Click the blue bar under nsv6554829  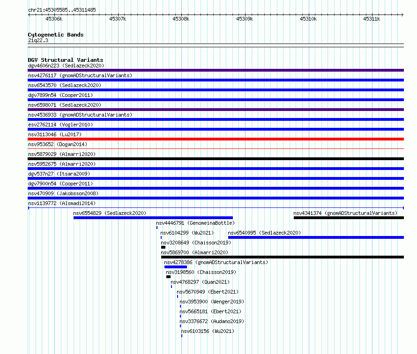[153, 218]
